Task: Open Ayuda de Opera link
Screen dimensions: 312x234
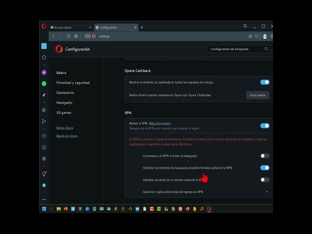Action: (x=67, y=136)
